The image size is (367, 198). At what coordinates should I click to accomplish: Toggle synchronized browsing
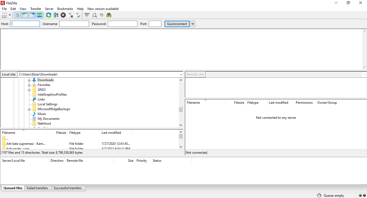point(102,15)
